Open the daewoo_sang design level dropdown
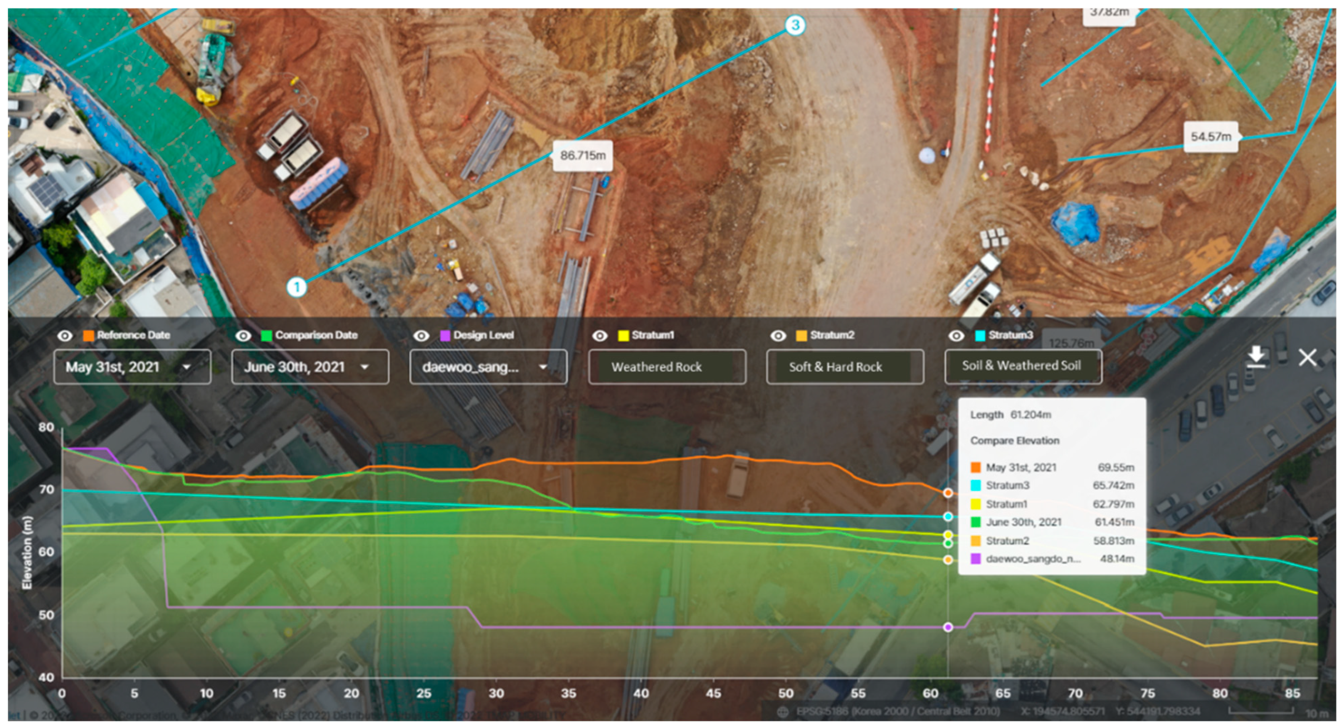Screen dimensions: 1343x727 click(x=488, y=367)
